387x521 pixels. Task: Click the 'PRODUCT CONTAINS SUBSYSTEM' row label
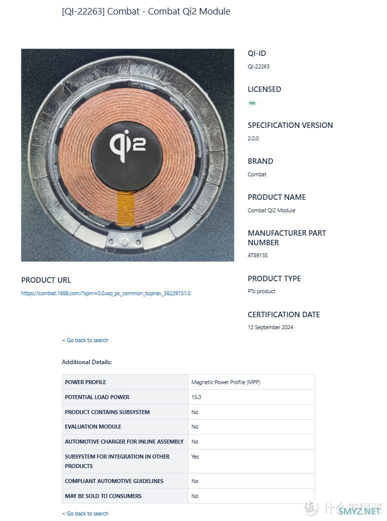[107, 412]
